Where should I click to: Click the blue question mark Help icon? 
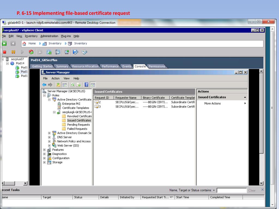86,85
